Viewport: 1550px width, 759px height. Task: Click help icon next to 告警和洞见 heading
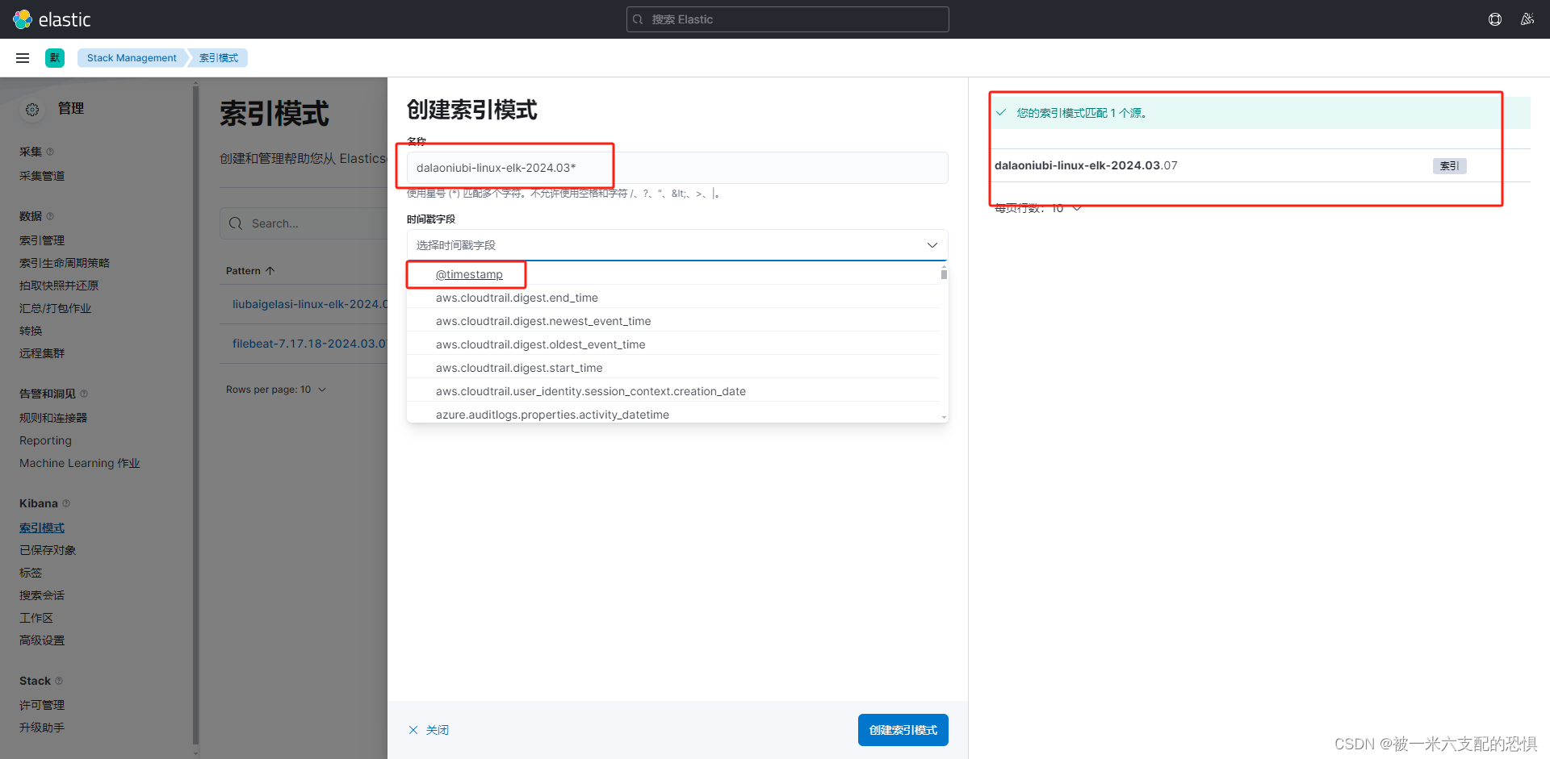click(84, 394)
